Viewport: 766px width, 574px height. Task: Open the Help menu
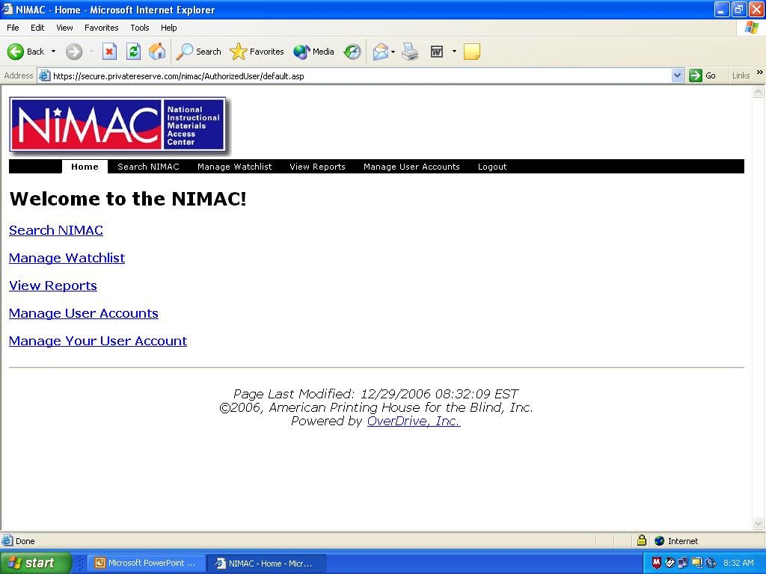tap(169, 28)
